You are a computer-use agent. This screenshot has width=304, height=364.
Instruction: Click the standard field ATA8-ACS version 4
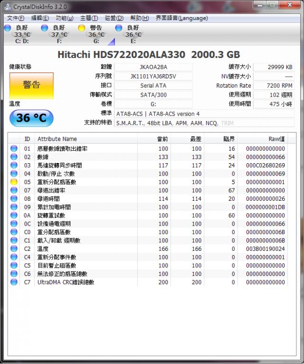coord(204,114)
